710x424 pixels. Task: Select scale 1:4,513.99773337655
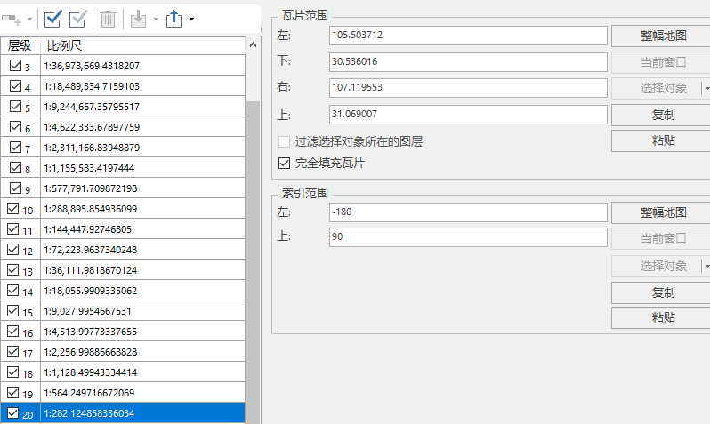(142, 332)
